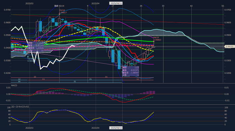The image size is (235, 131).
Task: Click the 2025/04/11 crosshair date tag on bottom axis
Action: coord(116,128)
